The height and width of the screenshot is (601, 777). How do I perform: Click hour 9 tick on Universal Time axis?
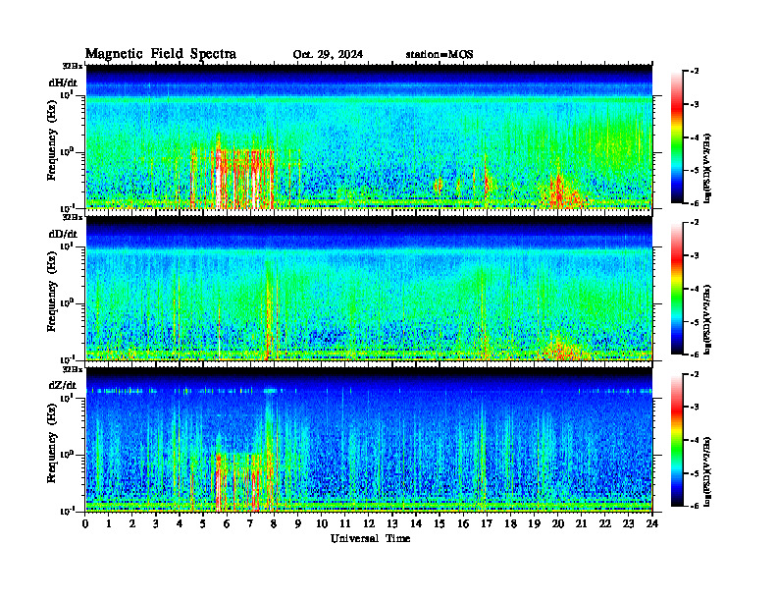tap(298, 524)
